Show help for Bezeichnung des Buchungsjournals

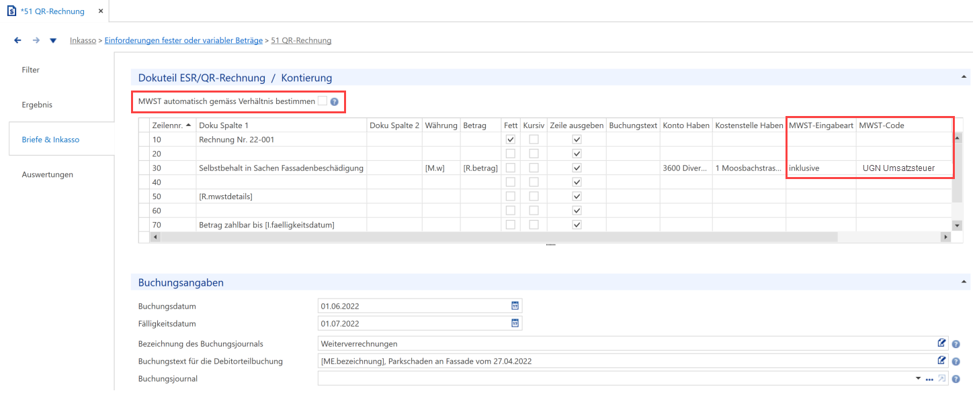click(956, 344)
